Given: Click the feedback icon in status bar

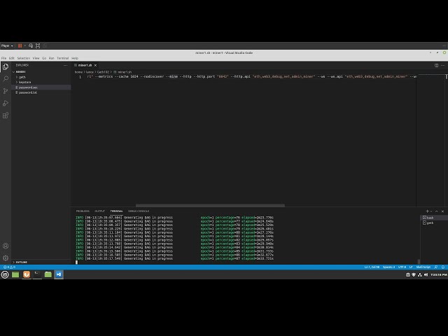Looking at the screenshot, I should click(x=436, y=267).
